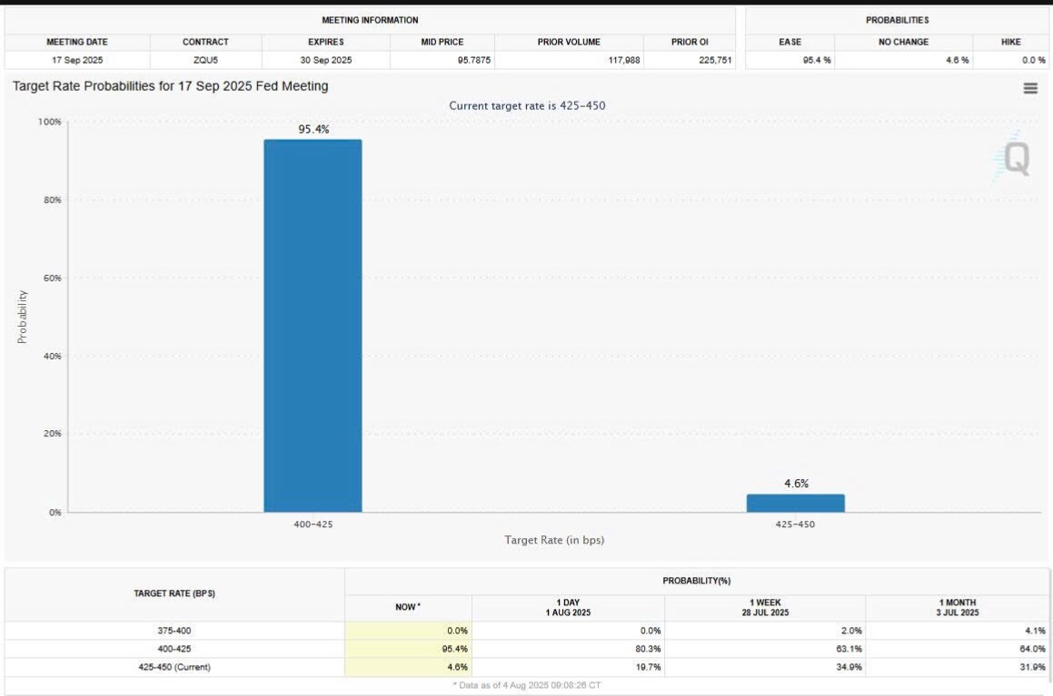Click the '19.7%' one-day probability cell
This screenshot has height=696, width=1053.
(568, 667)
